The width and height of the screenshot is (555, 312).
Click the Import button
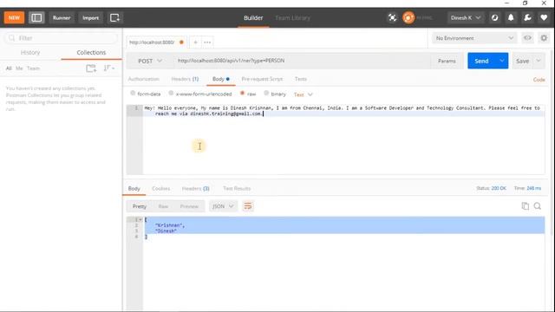point(90,17)
